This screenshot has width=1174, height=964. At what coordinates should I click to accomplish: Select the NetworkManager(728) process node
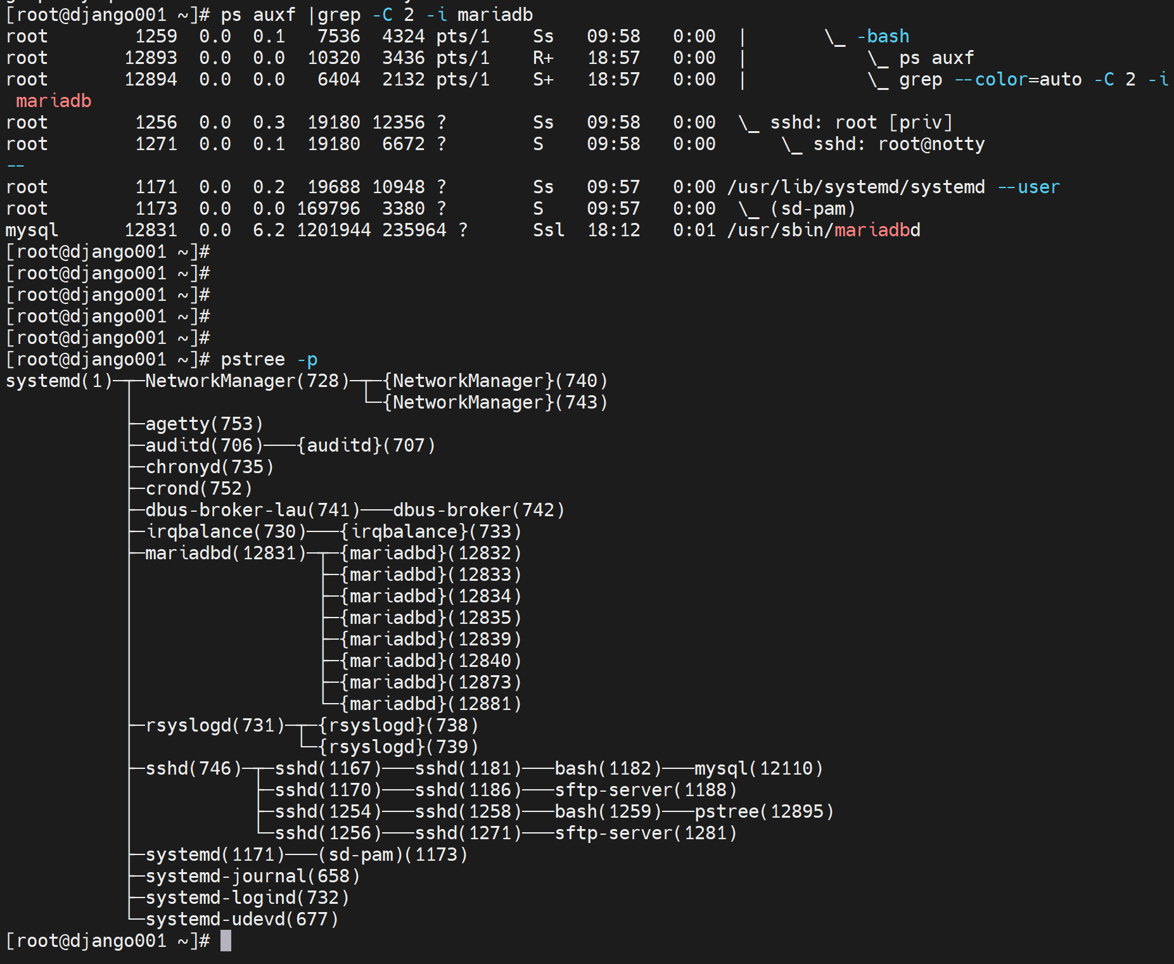point(247,381)
